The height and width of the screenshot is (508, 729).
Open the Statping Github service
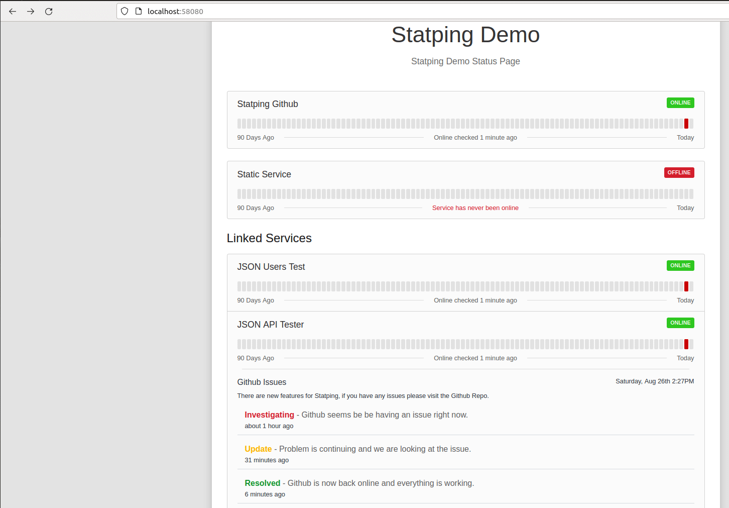point(267,104)
